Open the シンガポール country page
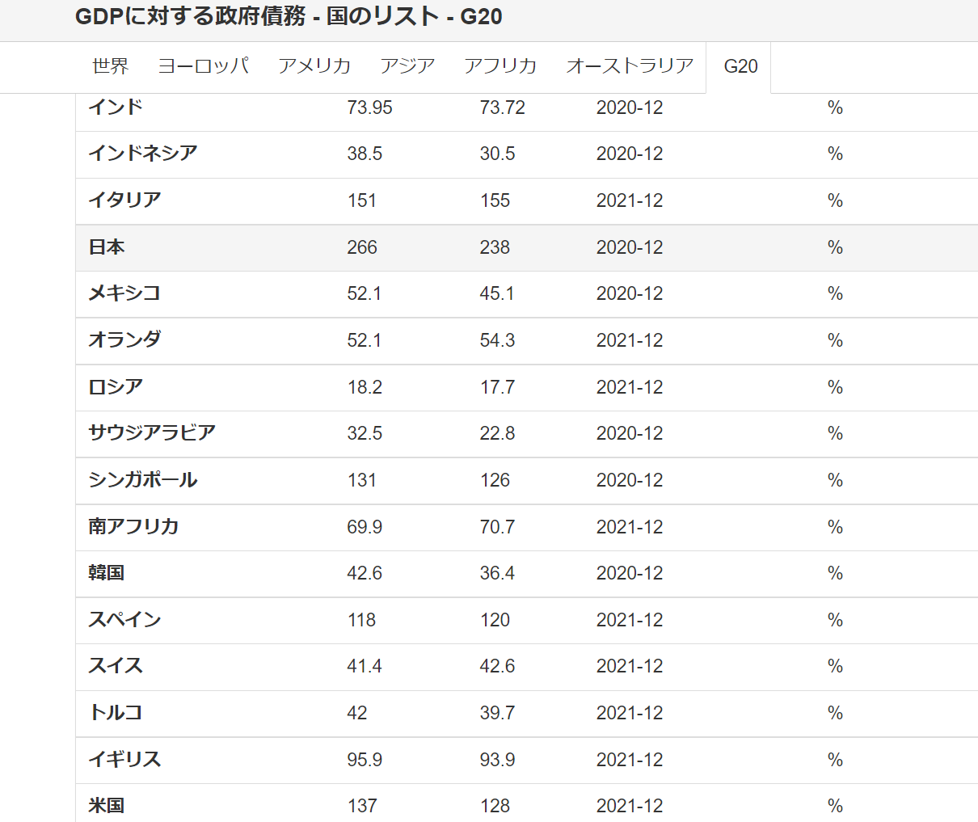The width and height of the screenshot is (978, 822). tap(143, 480)
